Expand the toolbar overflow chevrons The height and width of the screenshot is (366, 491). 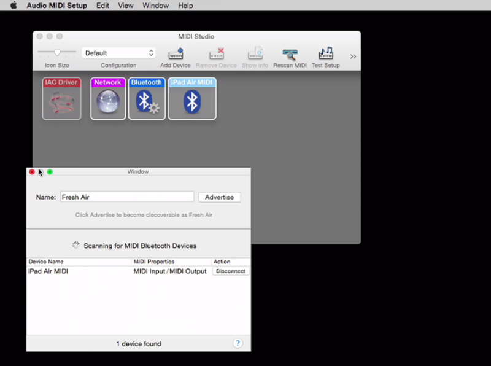[354, 56]
